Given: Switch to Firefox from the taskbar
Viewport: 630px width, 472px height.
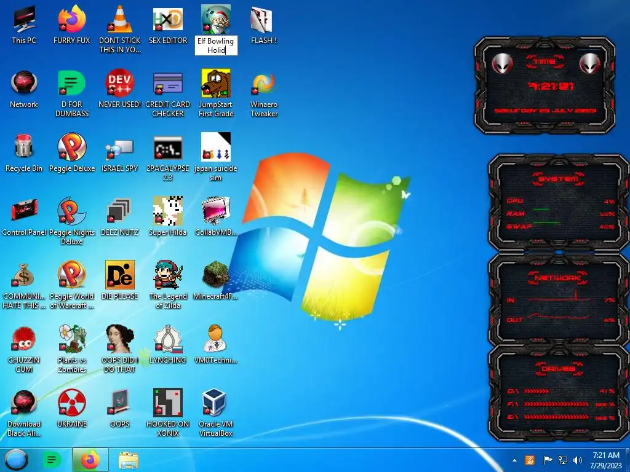Looking at the screenshot, I should coord(90,460).
